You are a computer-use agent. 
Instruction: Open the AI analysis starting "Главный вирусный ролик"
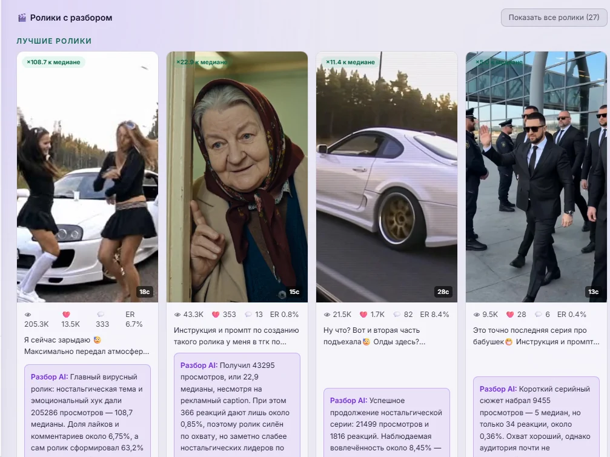[87, 411]
